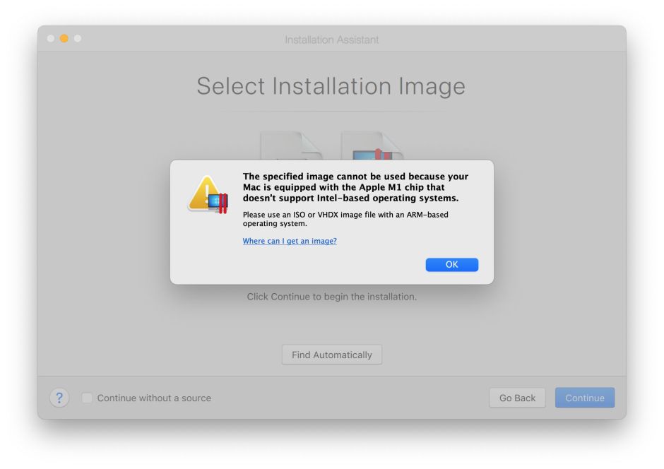Click the grayed-out close window button

point(51,38)
